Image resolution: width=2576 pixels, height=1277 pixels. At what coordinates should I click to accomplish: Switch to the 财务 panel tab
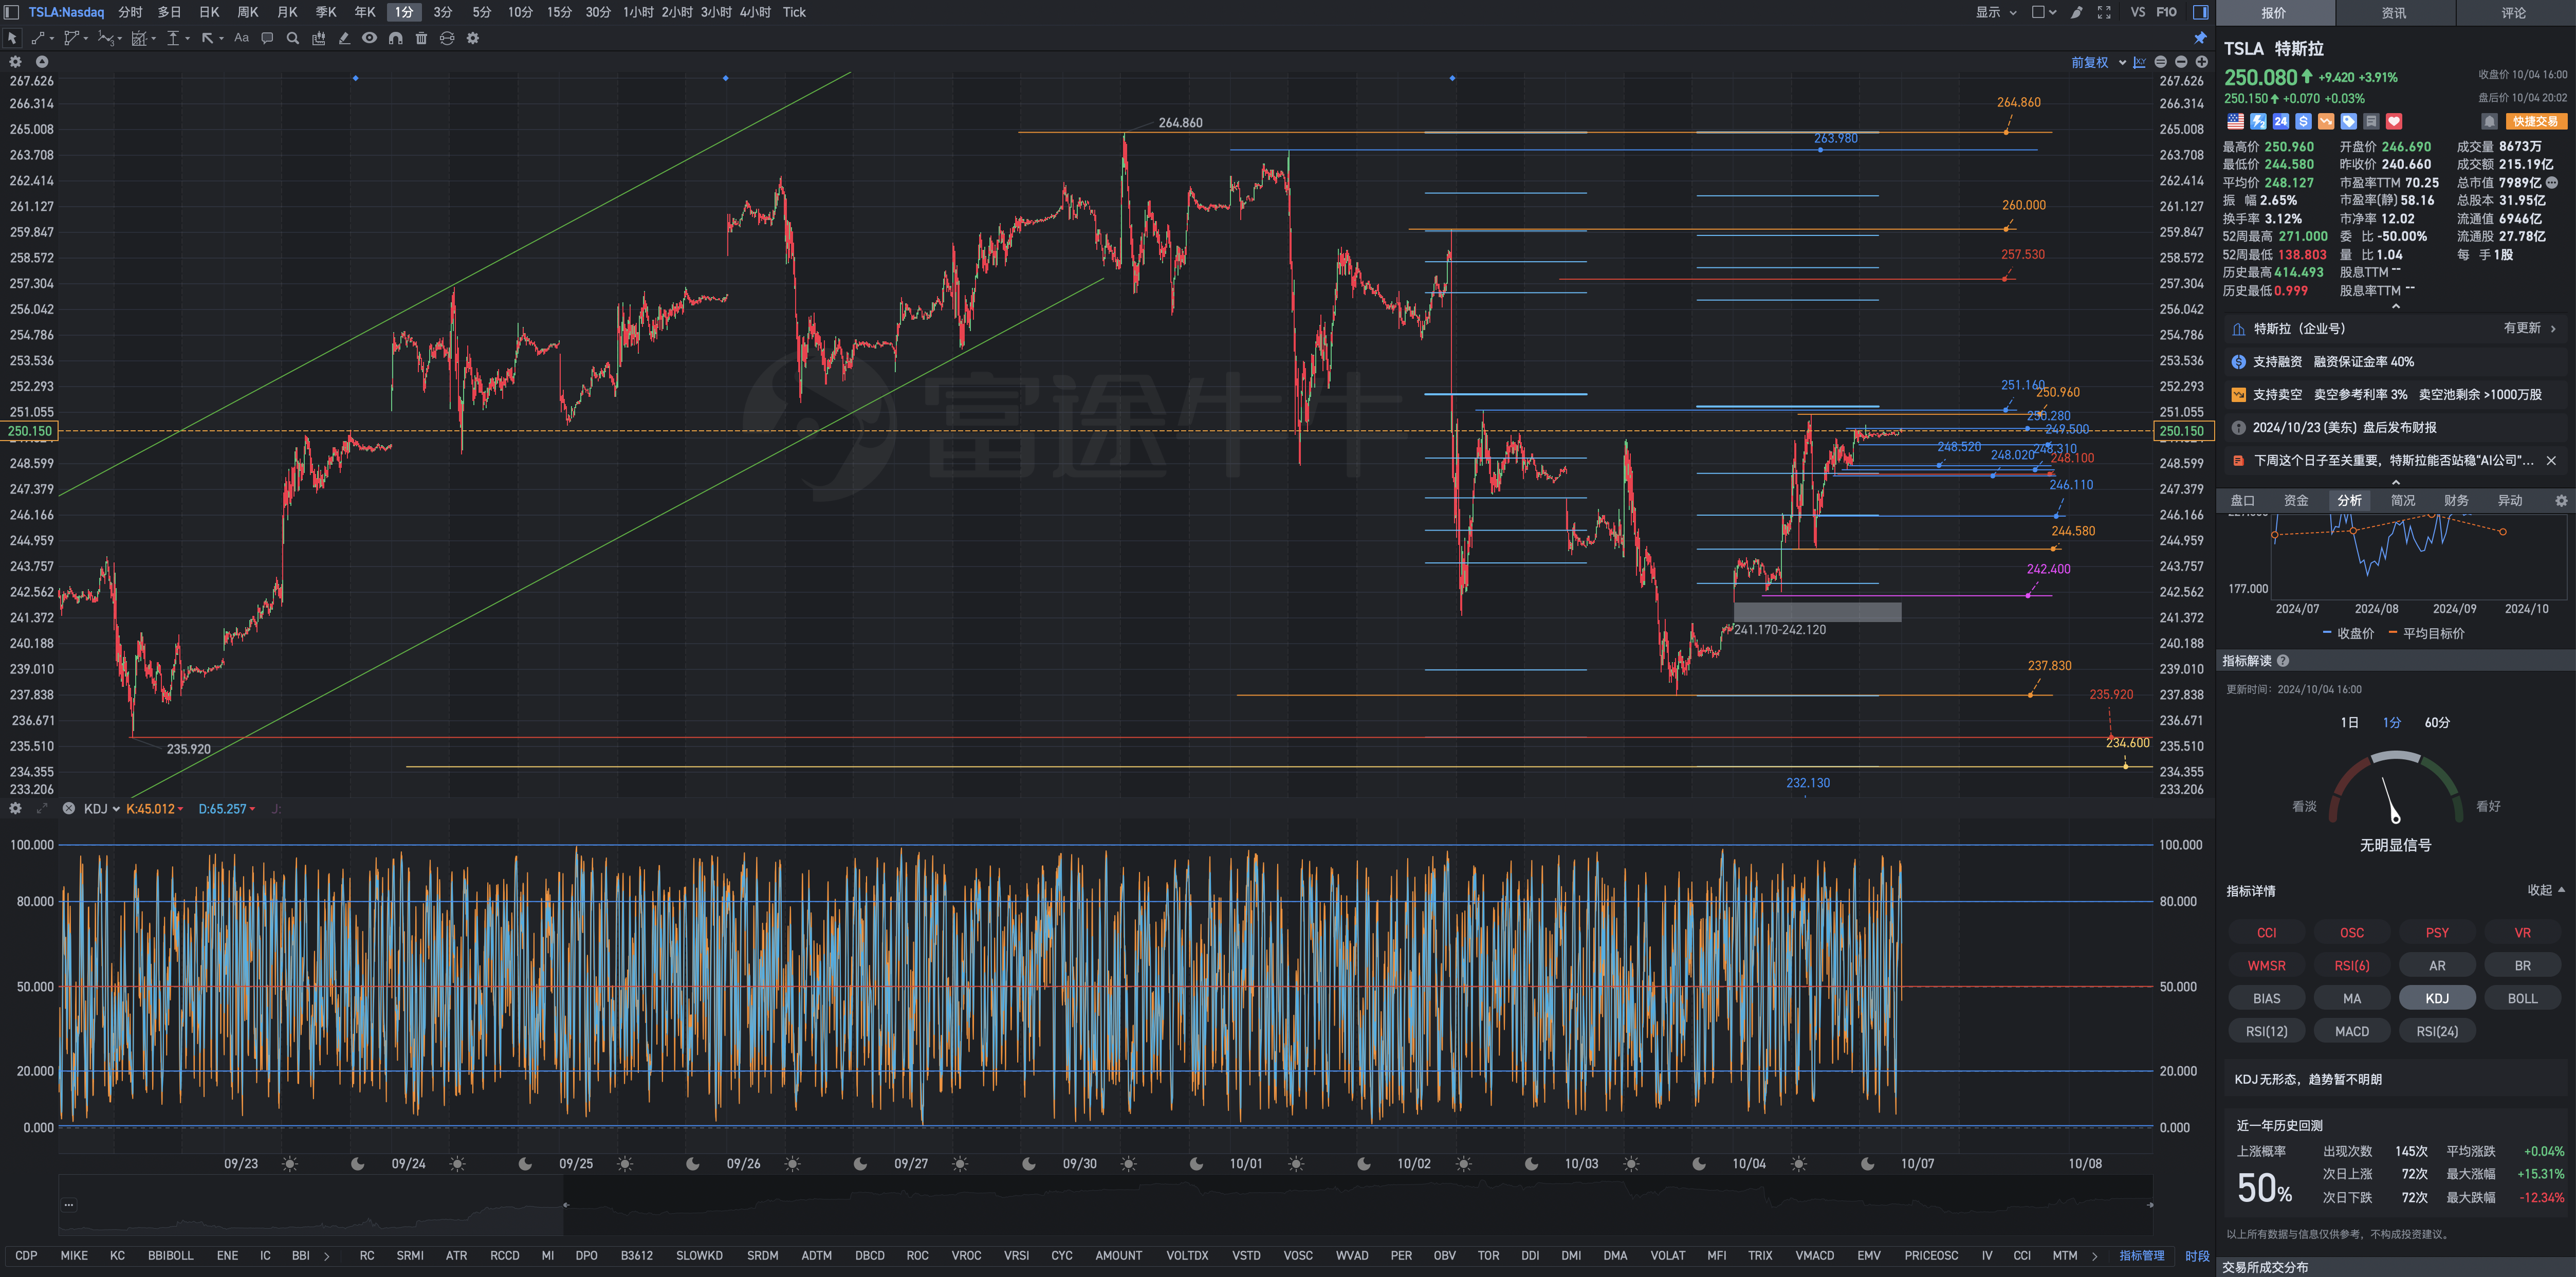pos(2456,500)
